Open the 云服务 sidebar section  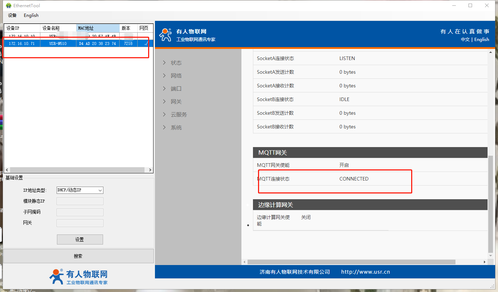coord(178,115)
